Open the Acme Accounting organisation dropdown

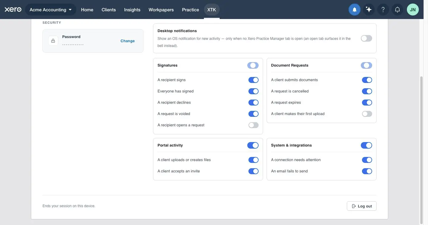click(x=51, y=10)
